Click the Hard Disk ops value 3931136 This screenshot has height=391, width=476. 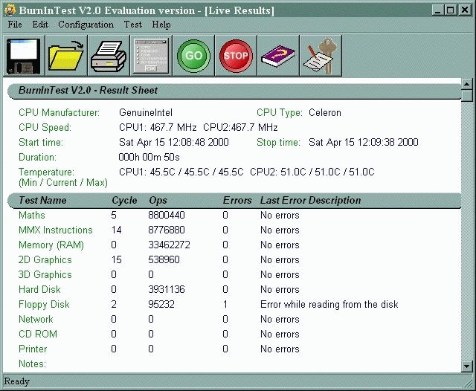click(x=167, y=289)
